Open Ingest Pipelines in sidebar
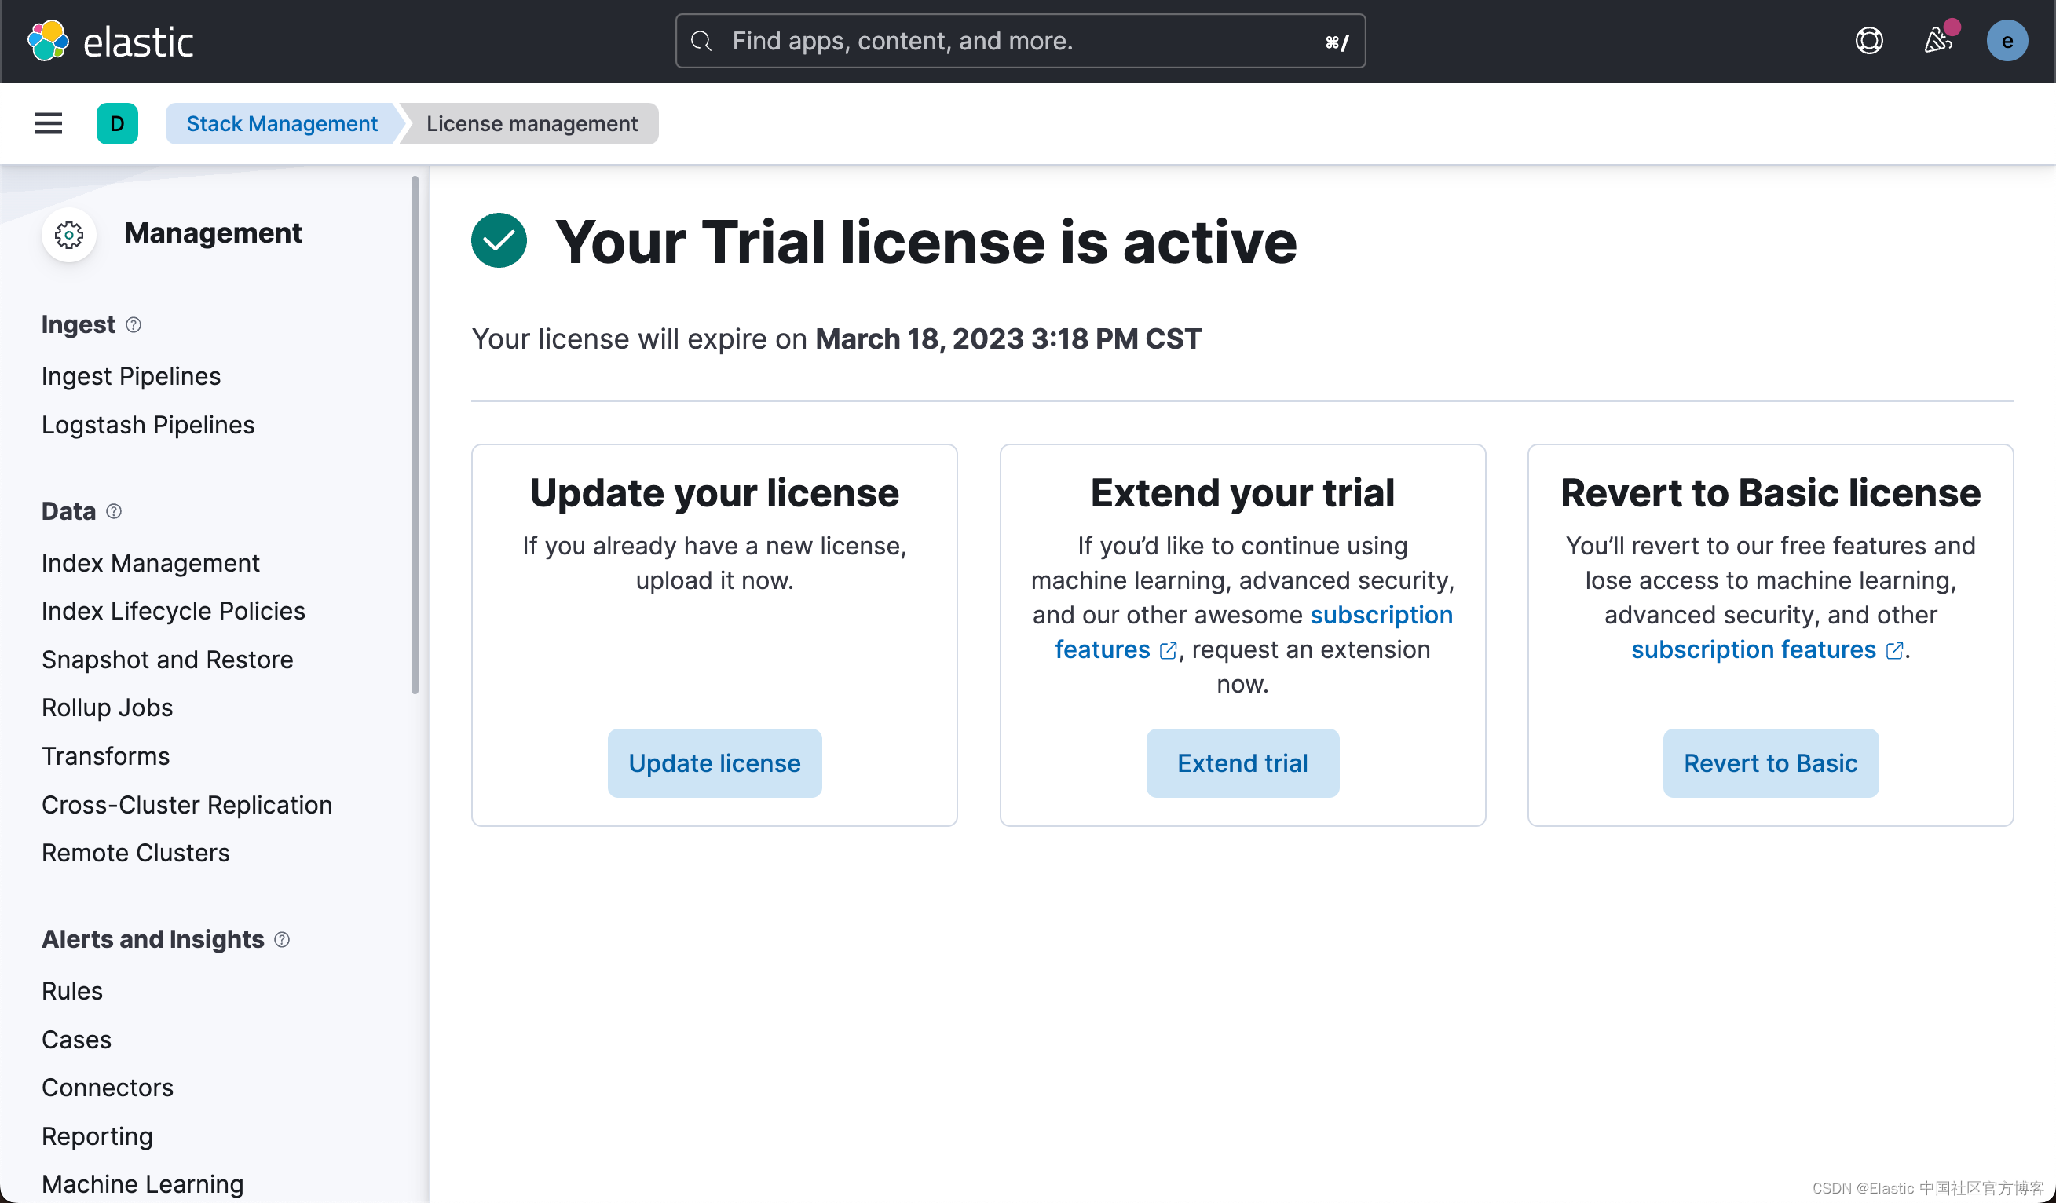2056x1203 pixels. pos(130,376)
